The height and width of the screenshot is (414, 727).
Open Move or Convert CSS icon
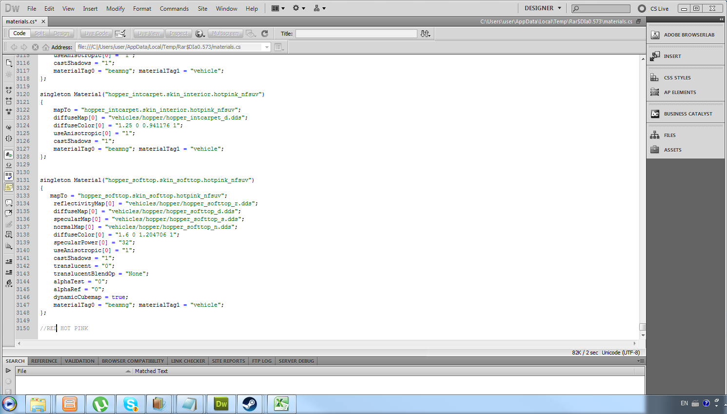click(9, 246)
